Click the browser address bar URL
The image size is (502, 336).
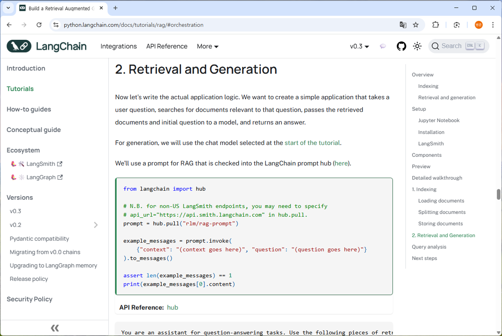[134, 25]
